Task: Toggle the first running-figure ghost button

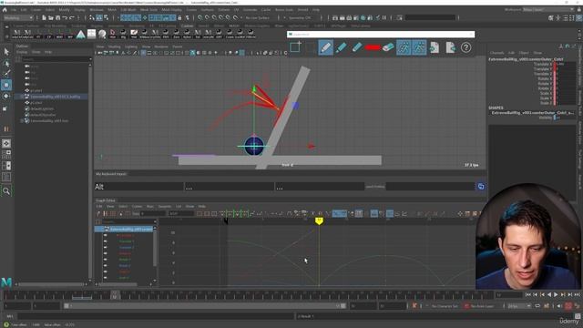Action: (x=404, y=47)
